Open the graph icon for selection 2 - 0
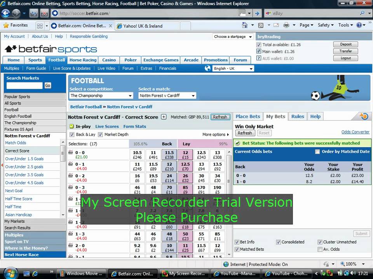 [x=70, y=245]
